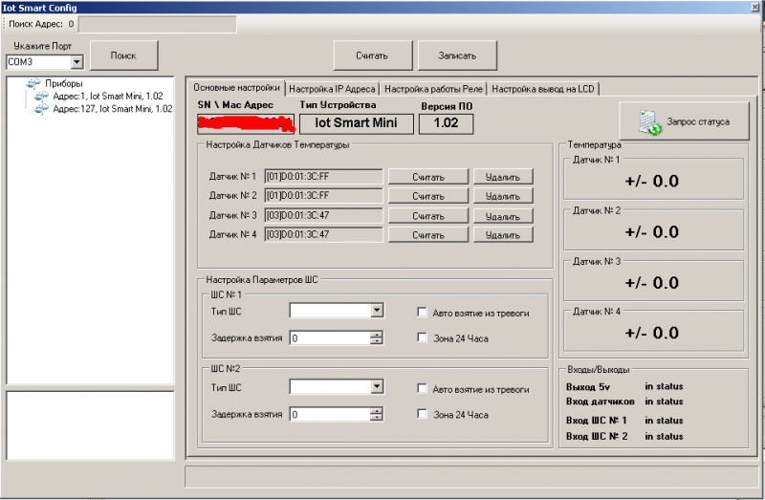The height and width of the screenshot is (500, 765).
Task: Click the Датчик № 4 address field
Action: pos(323,234)
